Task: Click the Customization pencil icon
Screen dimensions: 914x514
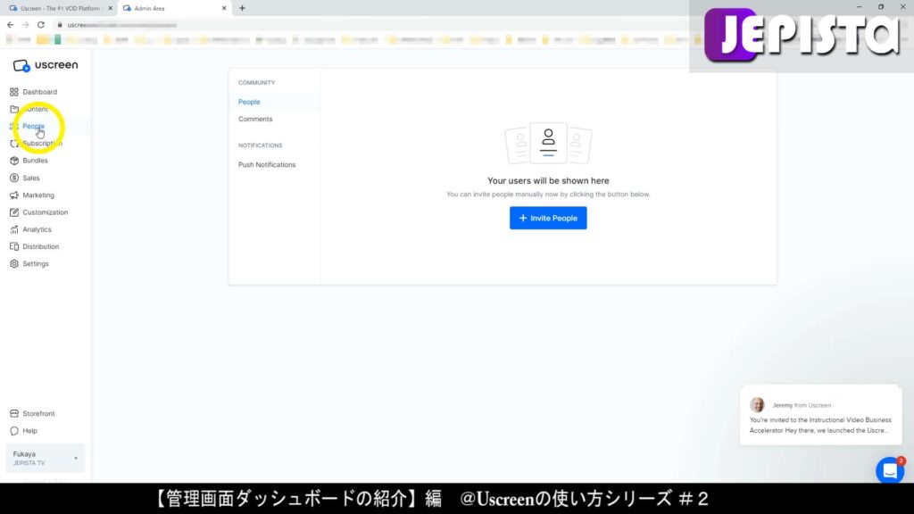Action: tap(14, 212)
